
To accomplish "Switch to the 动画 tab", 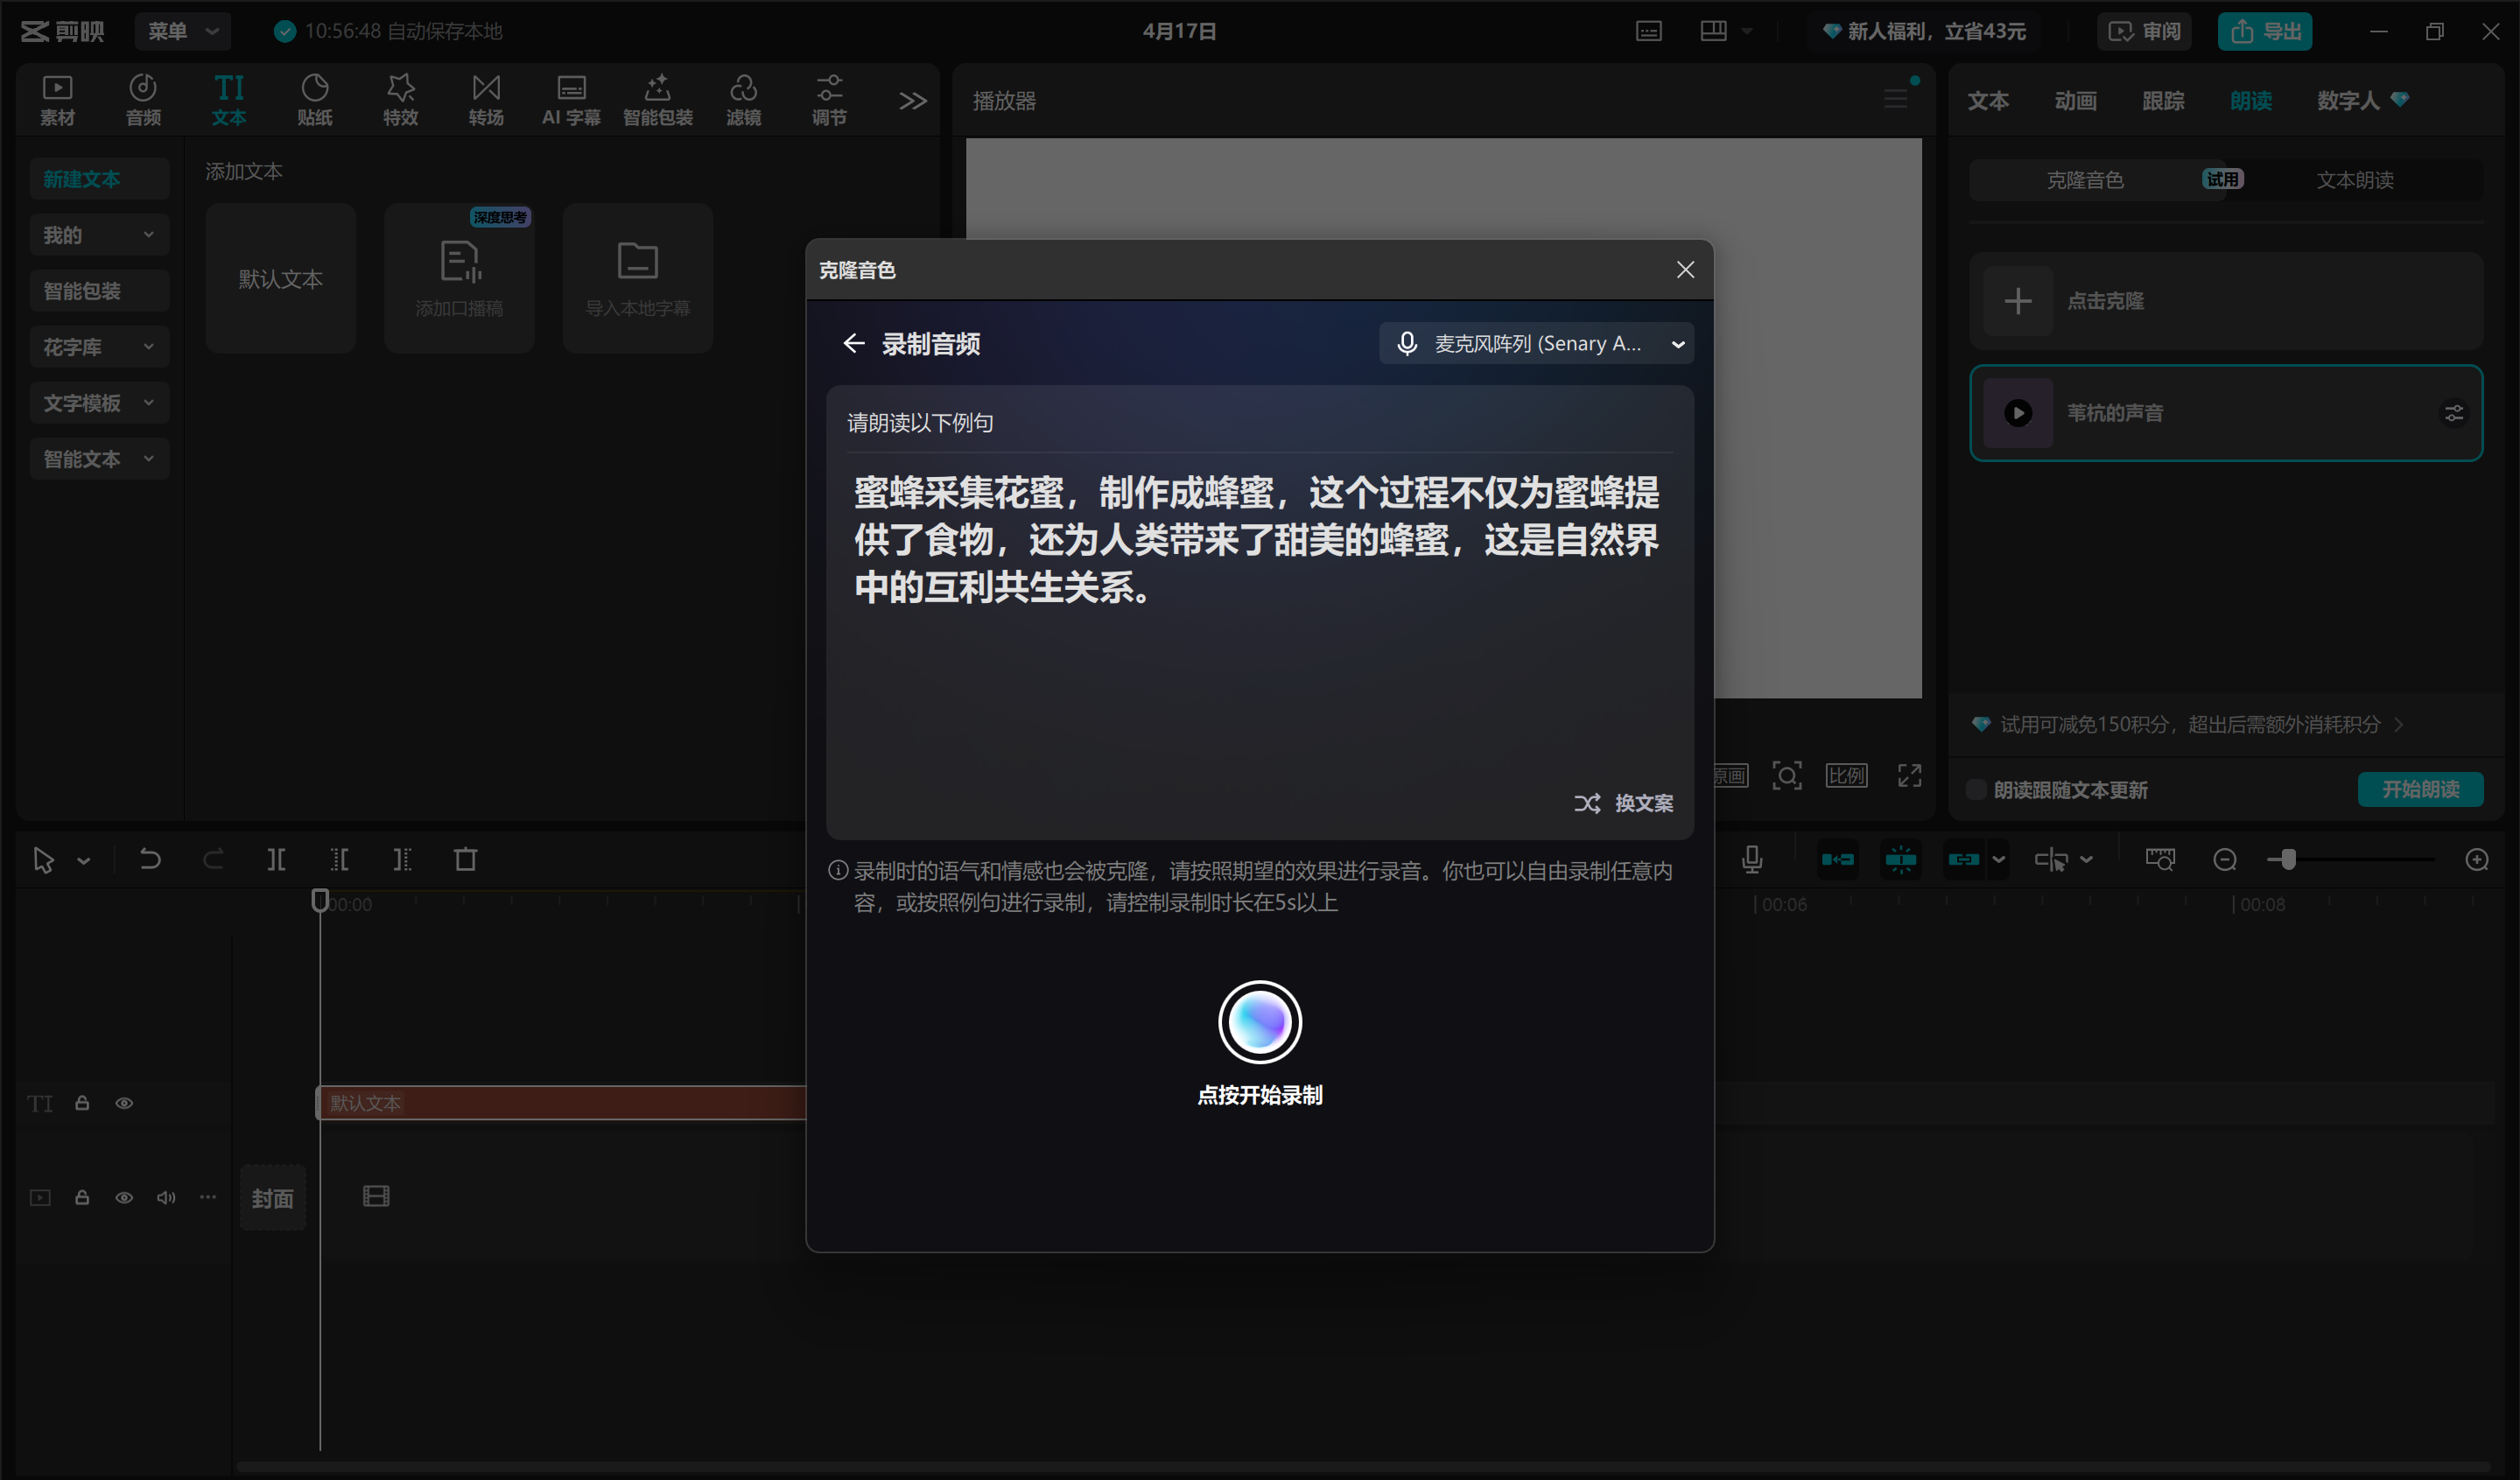I will tap(2075, 101).
